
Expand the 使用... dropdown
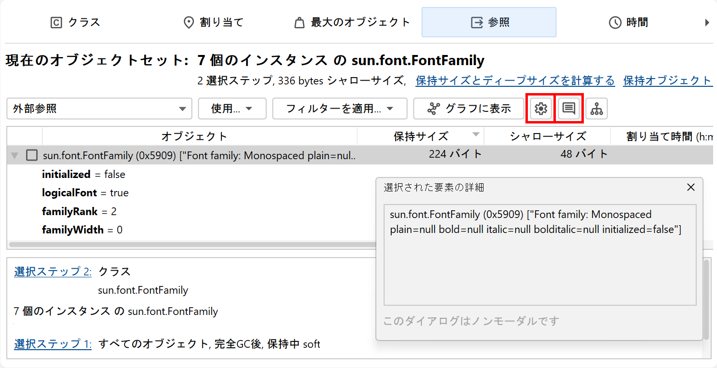(232, 109)
